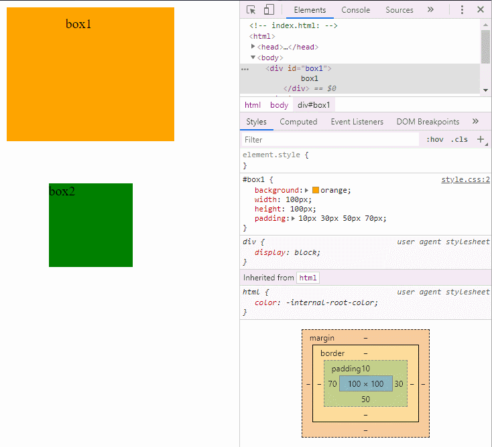Toggle :hov element state panel
This screenshot has height=447, width=492.
tap(434, 139)
